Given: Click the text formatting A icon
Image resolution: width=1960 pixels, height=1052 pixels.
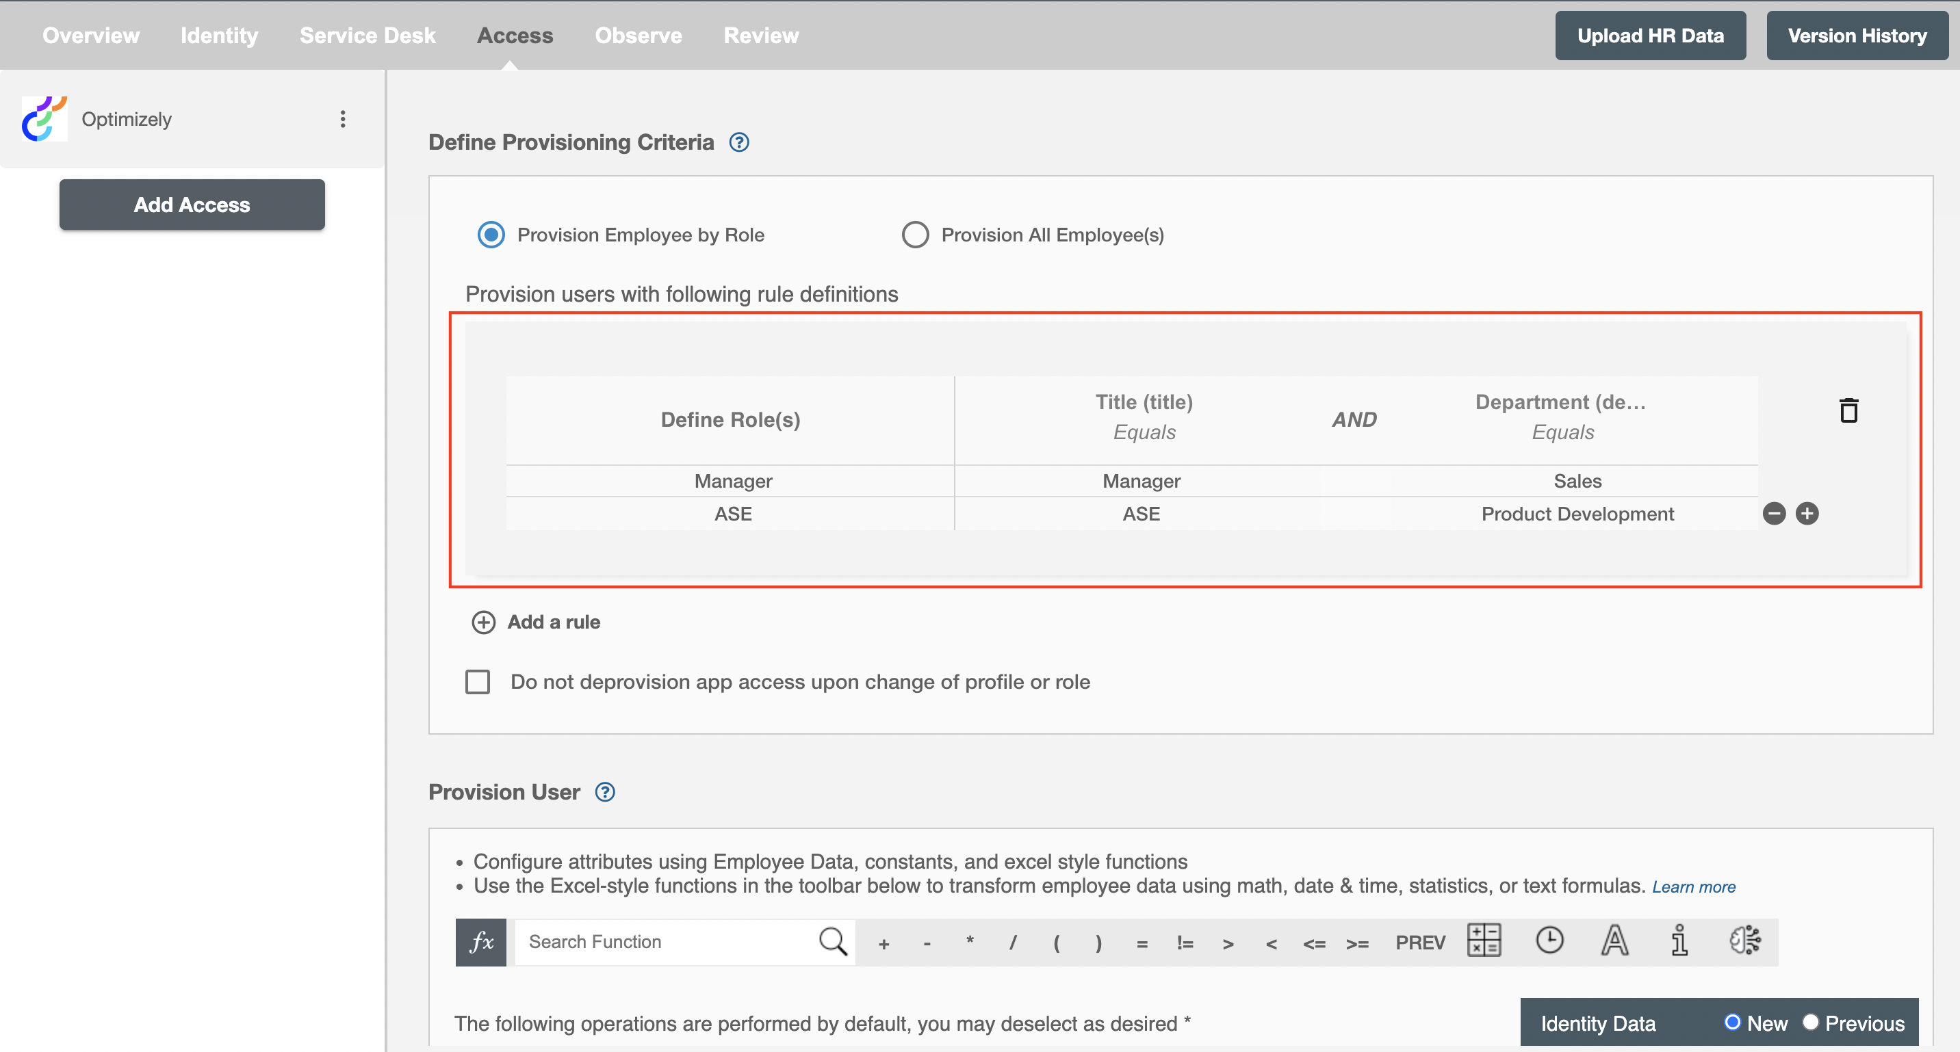Looking at the screenshot, I should tap(1614, 943).
